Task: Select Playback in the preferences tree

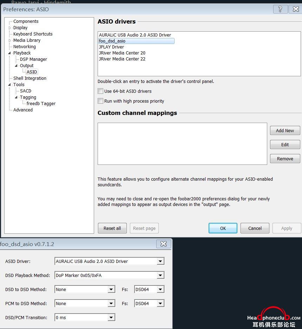Action: tap(22, 53)
